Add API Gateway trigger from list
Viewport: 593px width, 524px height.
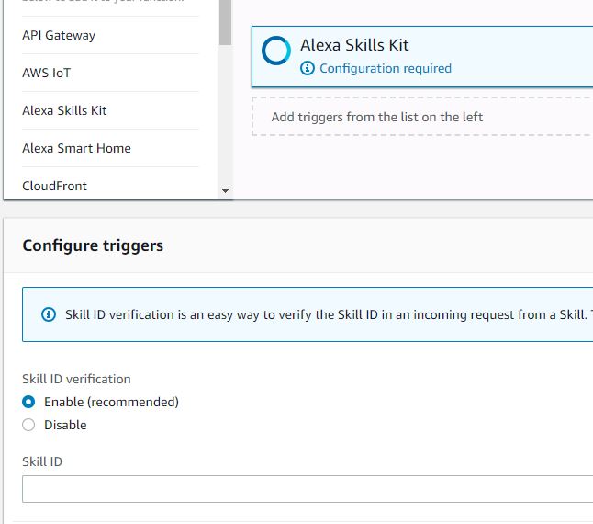point(59,35)
